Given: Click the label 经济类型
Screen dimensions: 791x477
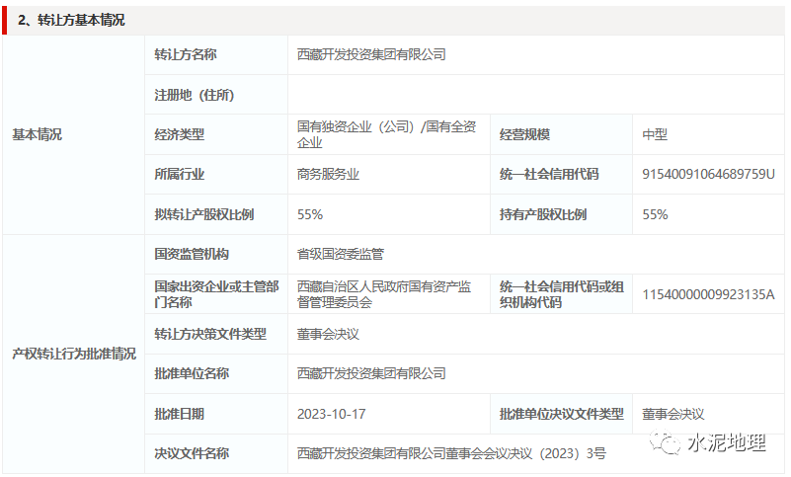Looking at the screenshot, I should (179, 134).
